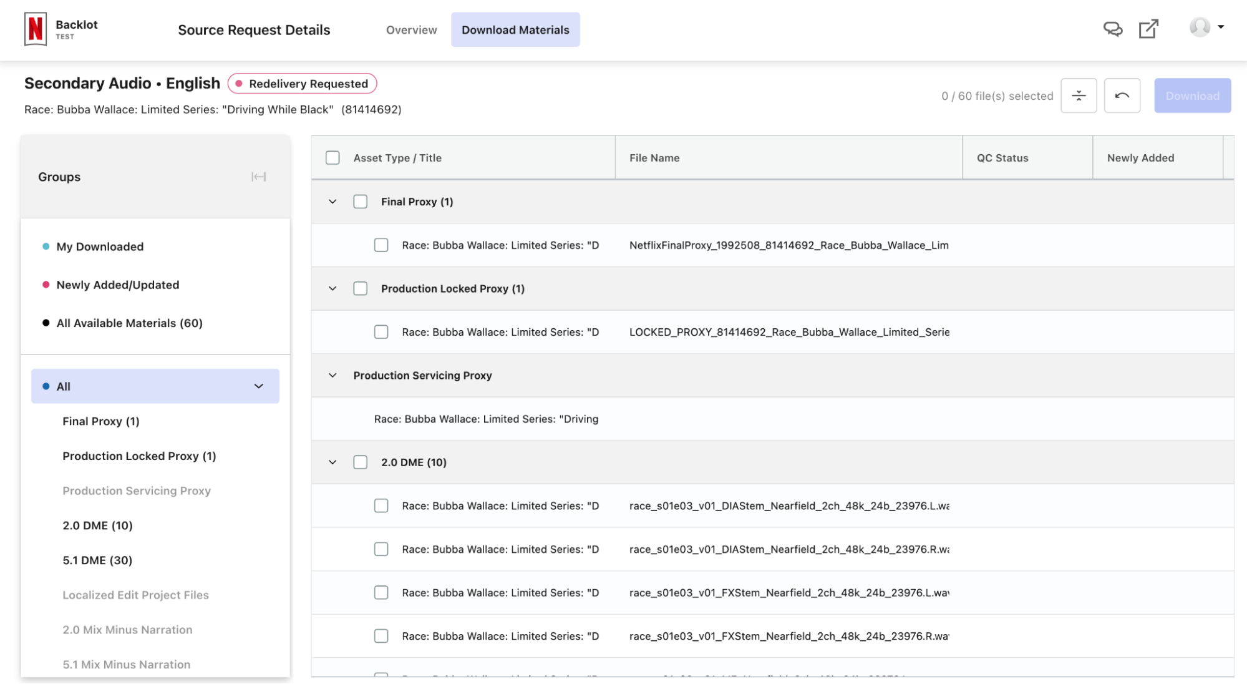Viewport: 1247px width, 684px height.
Task: Click the Production Servicing Proxy title row text
Action: [x=486, y=419]
